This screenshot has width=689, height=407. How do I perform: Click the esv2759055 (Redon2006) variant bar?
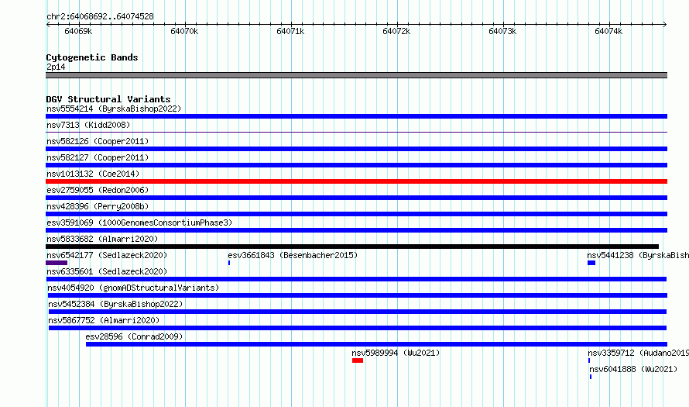point(356,198)
